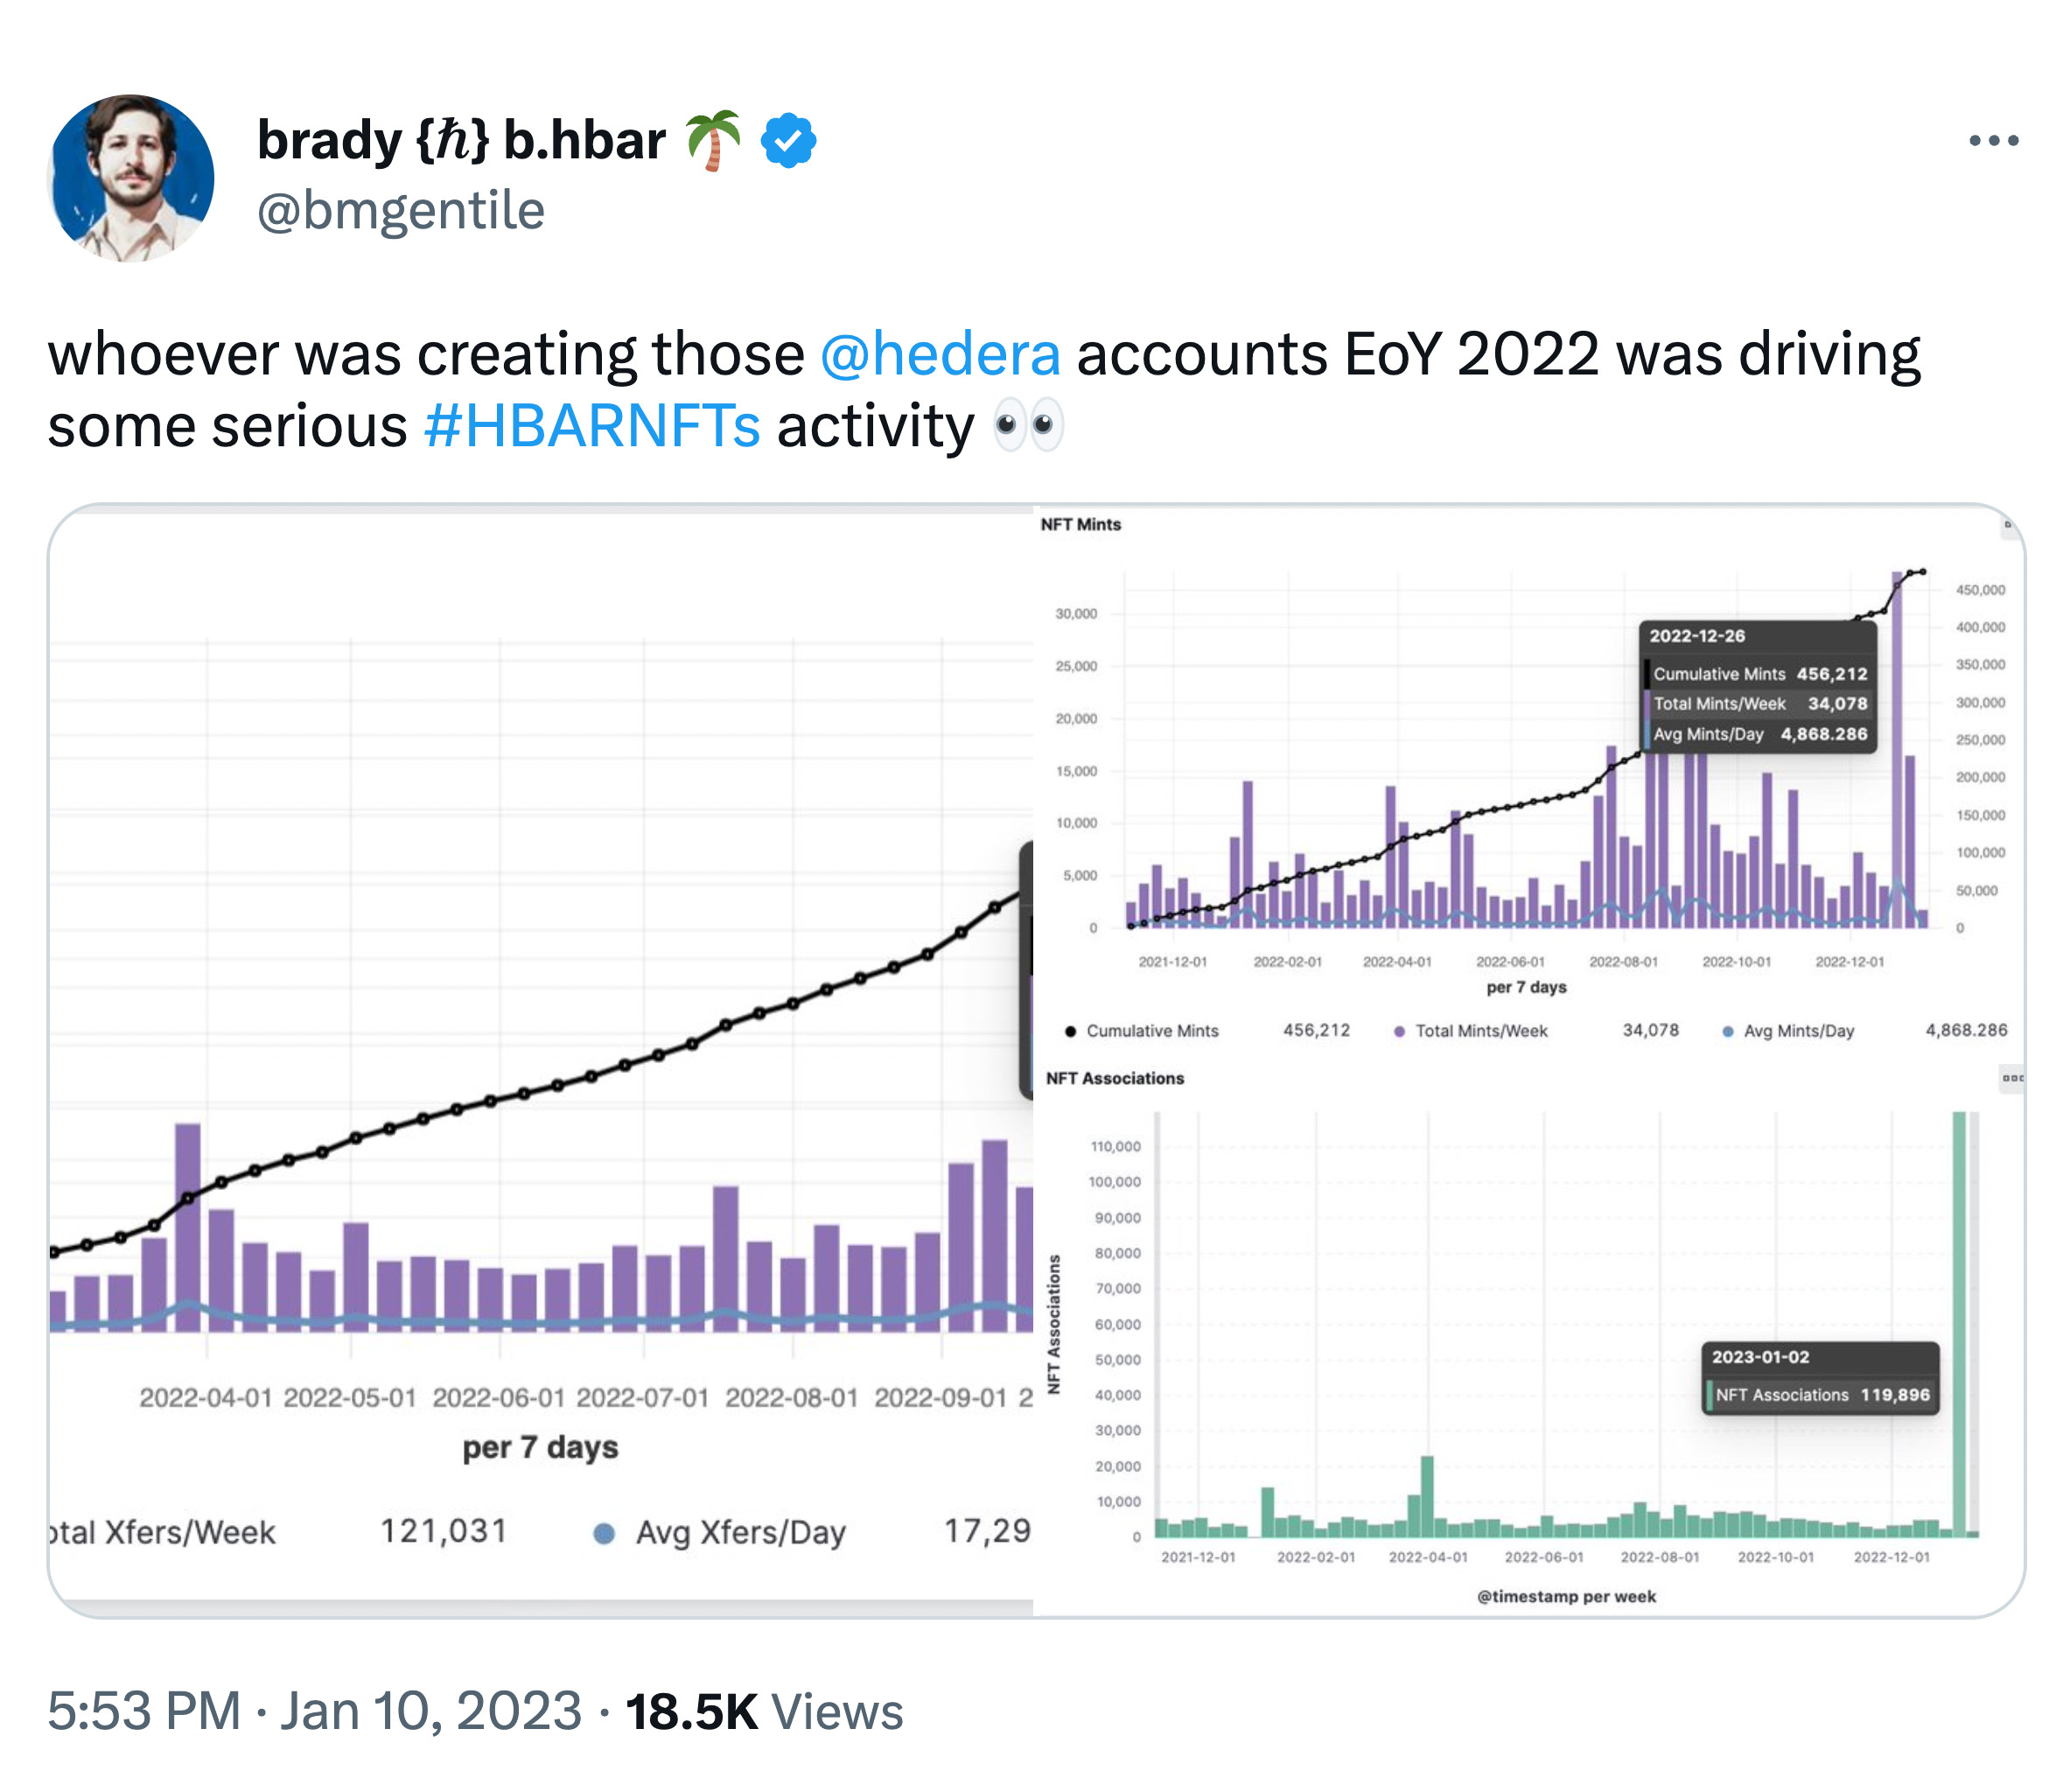
Task: Open the @hedera mention link
Action: [940, 354]
